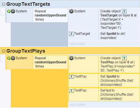Click the gear icon of the Create TextPlay action
Screen dimensions: 140x108
tap(71, 58)
